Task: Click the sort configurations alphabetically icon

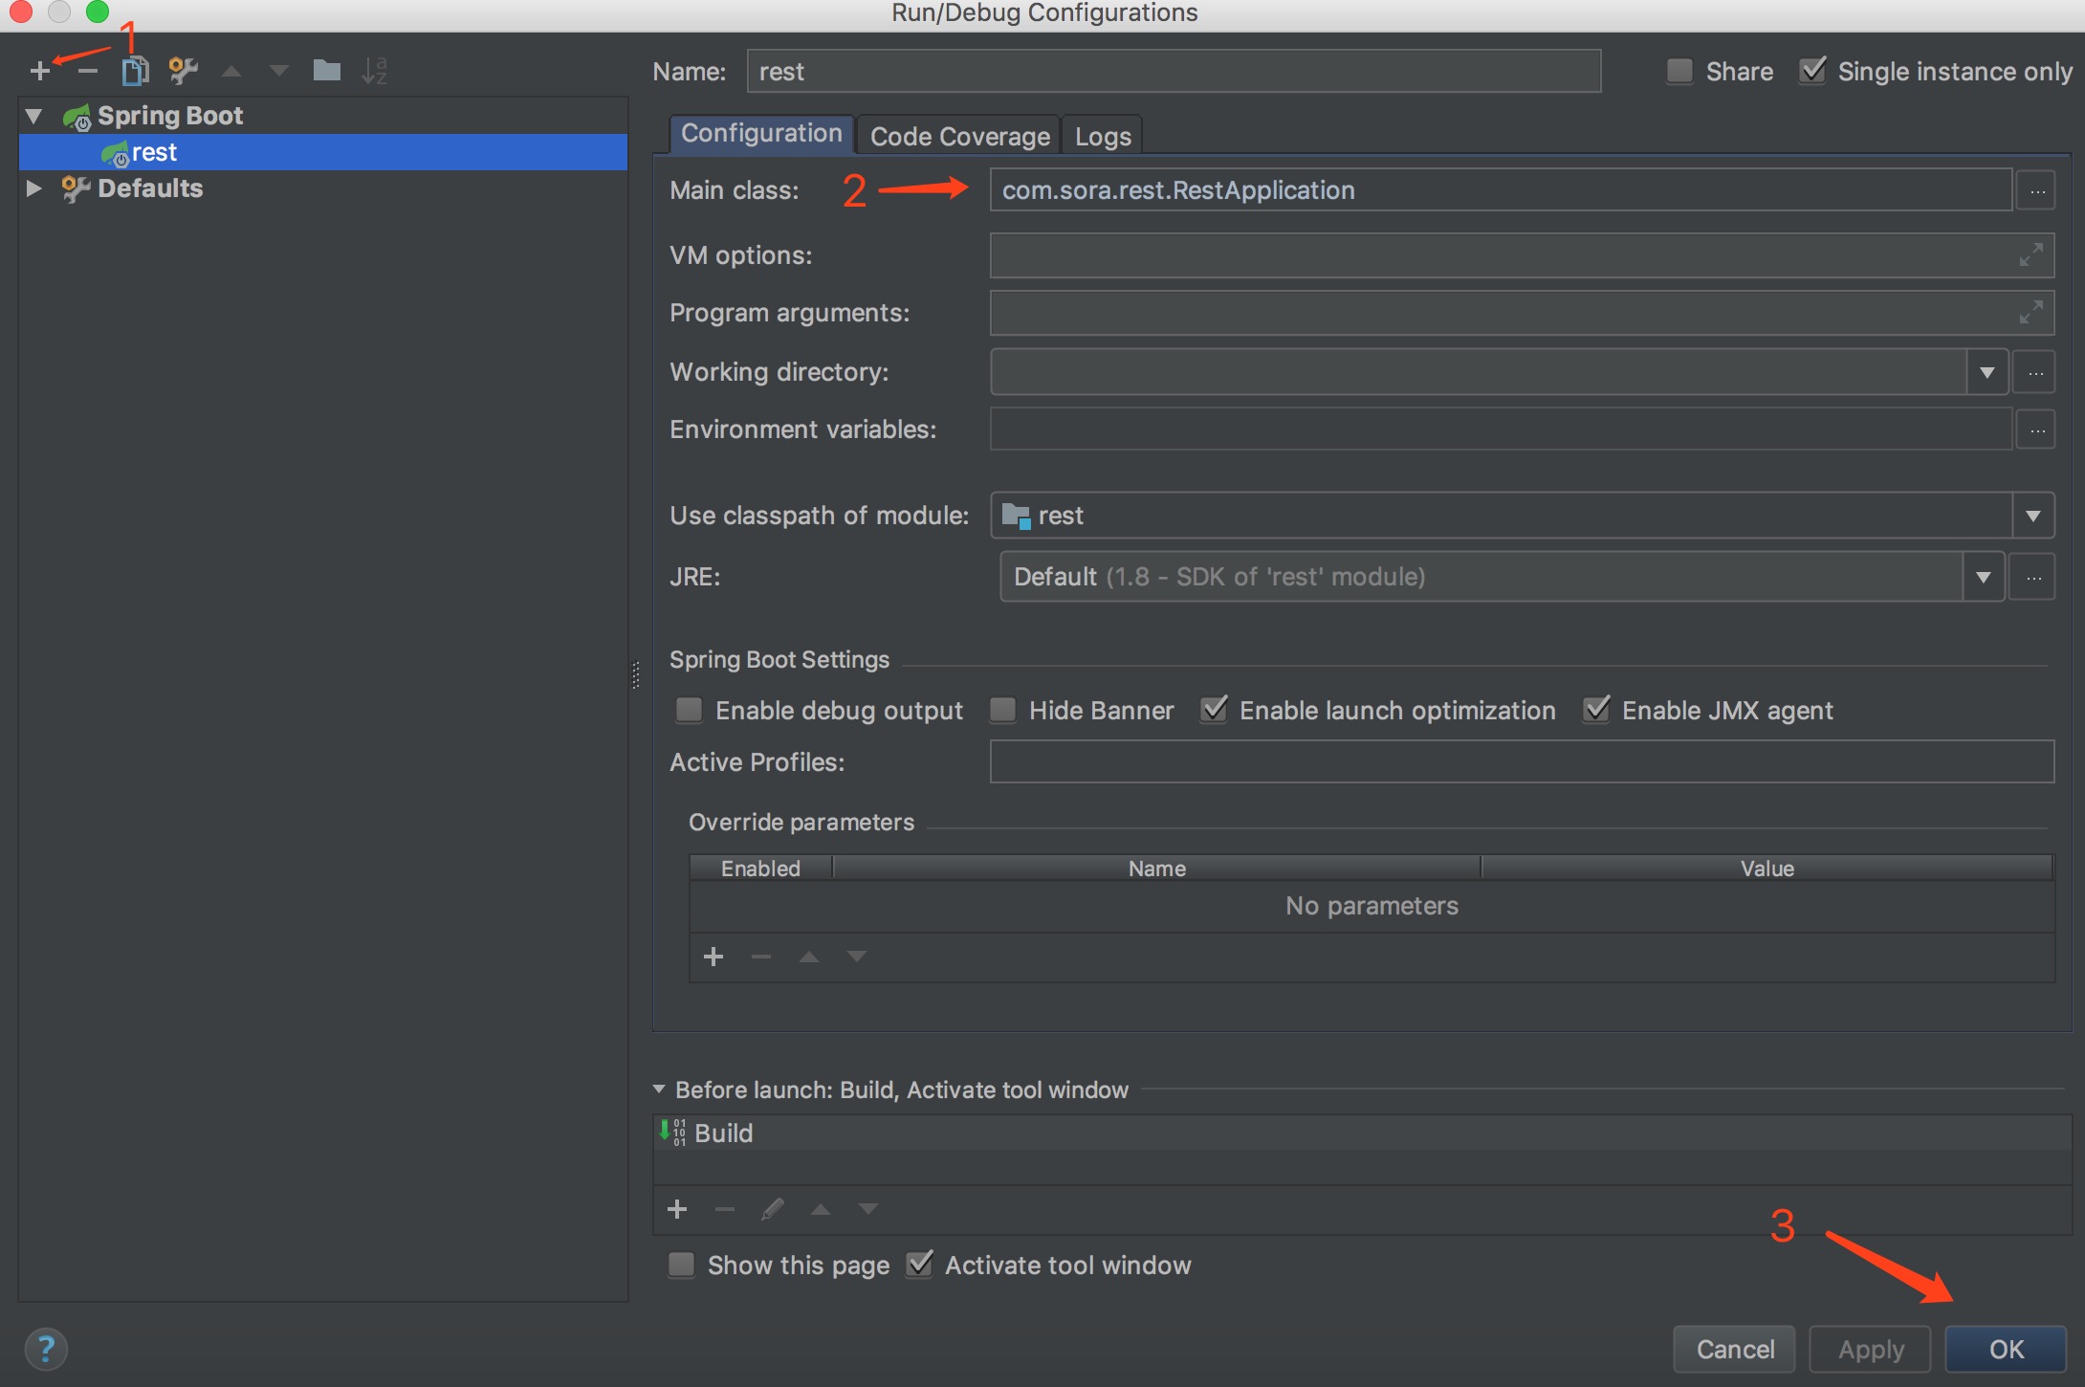Action: tap(374, 71)
